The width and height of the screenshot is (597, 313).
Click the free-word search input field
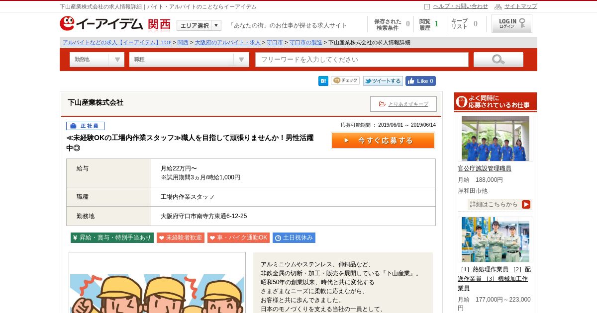362,60
